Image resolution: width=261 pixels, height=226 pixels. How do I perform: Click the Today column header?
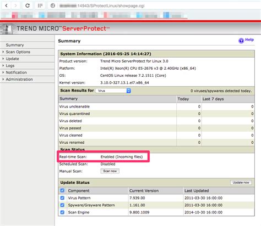point(183,99)
